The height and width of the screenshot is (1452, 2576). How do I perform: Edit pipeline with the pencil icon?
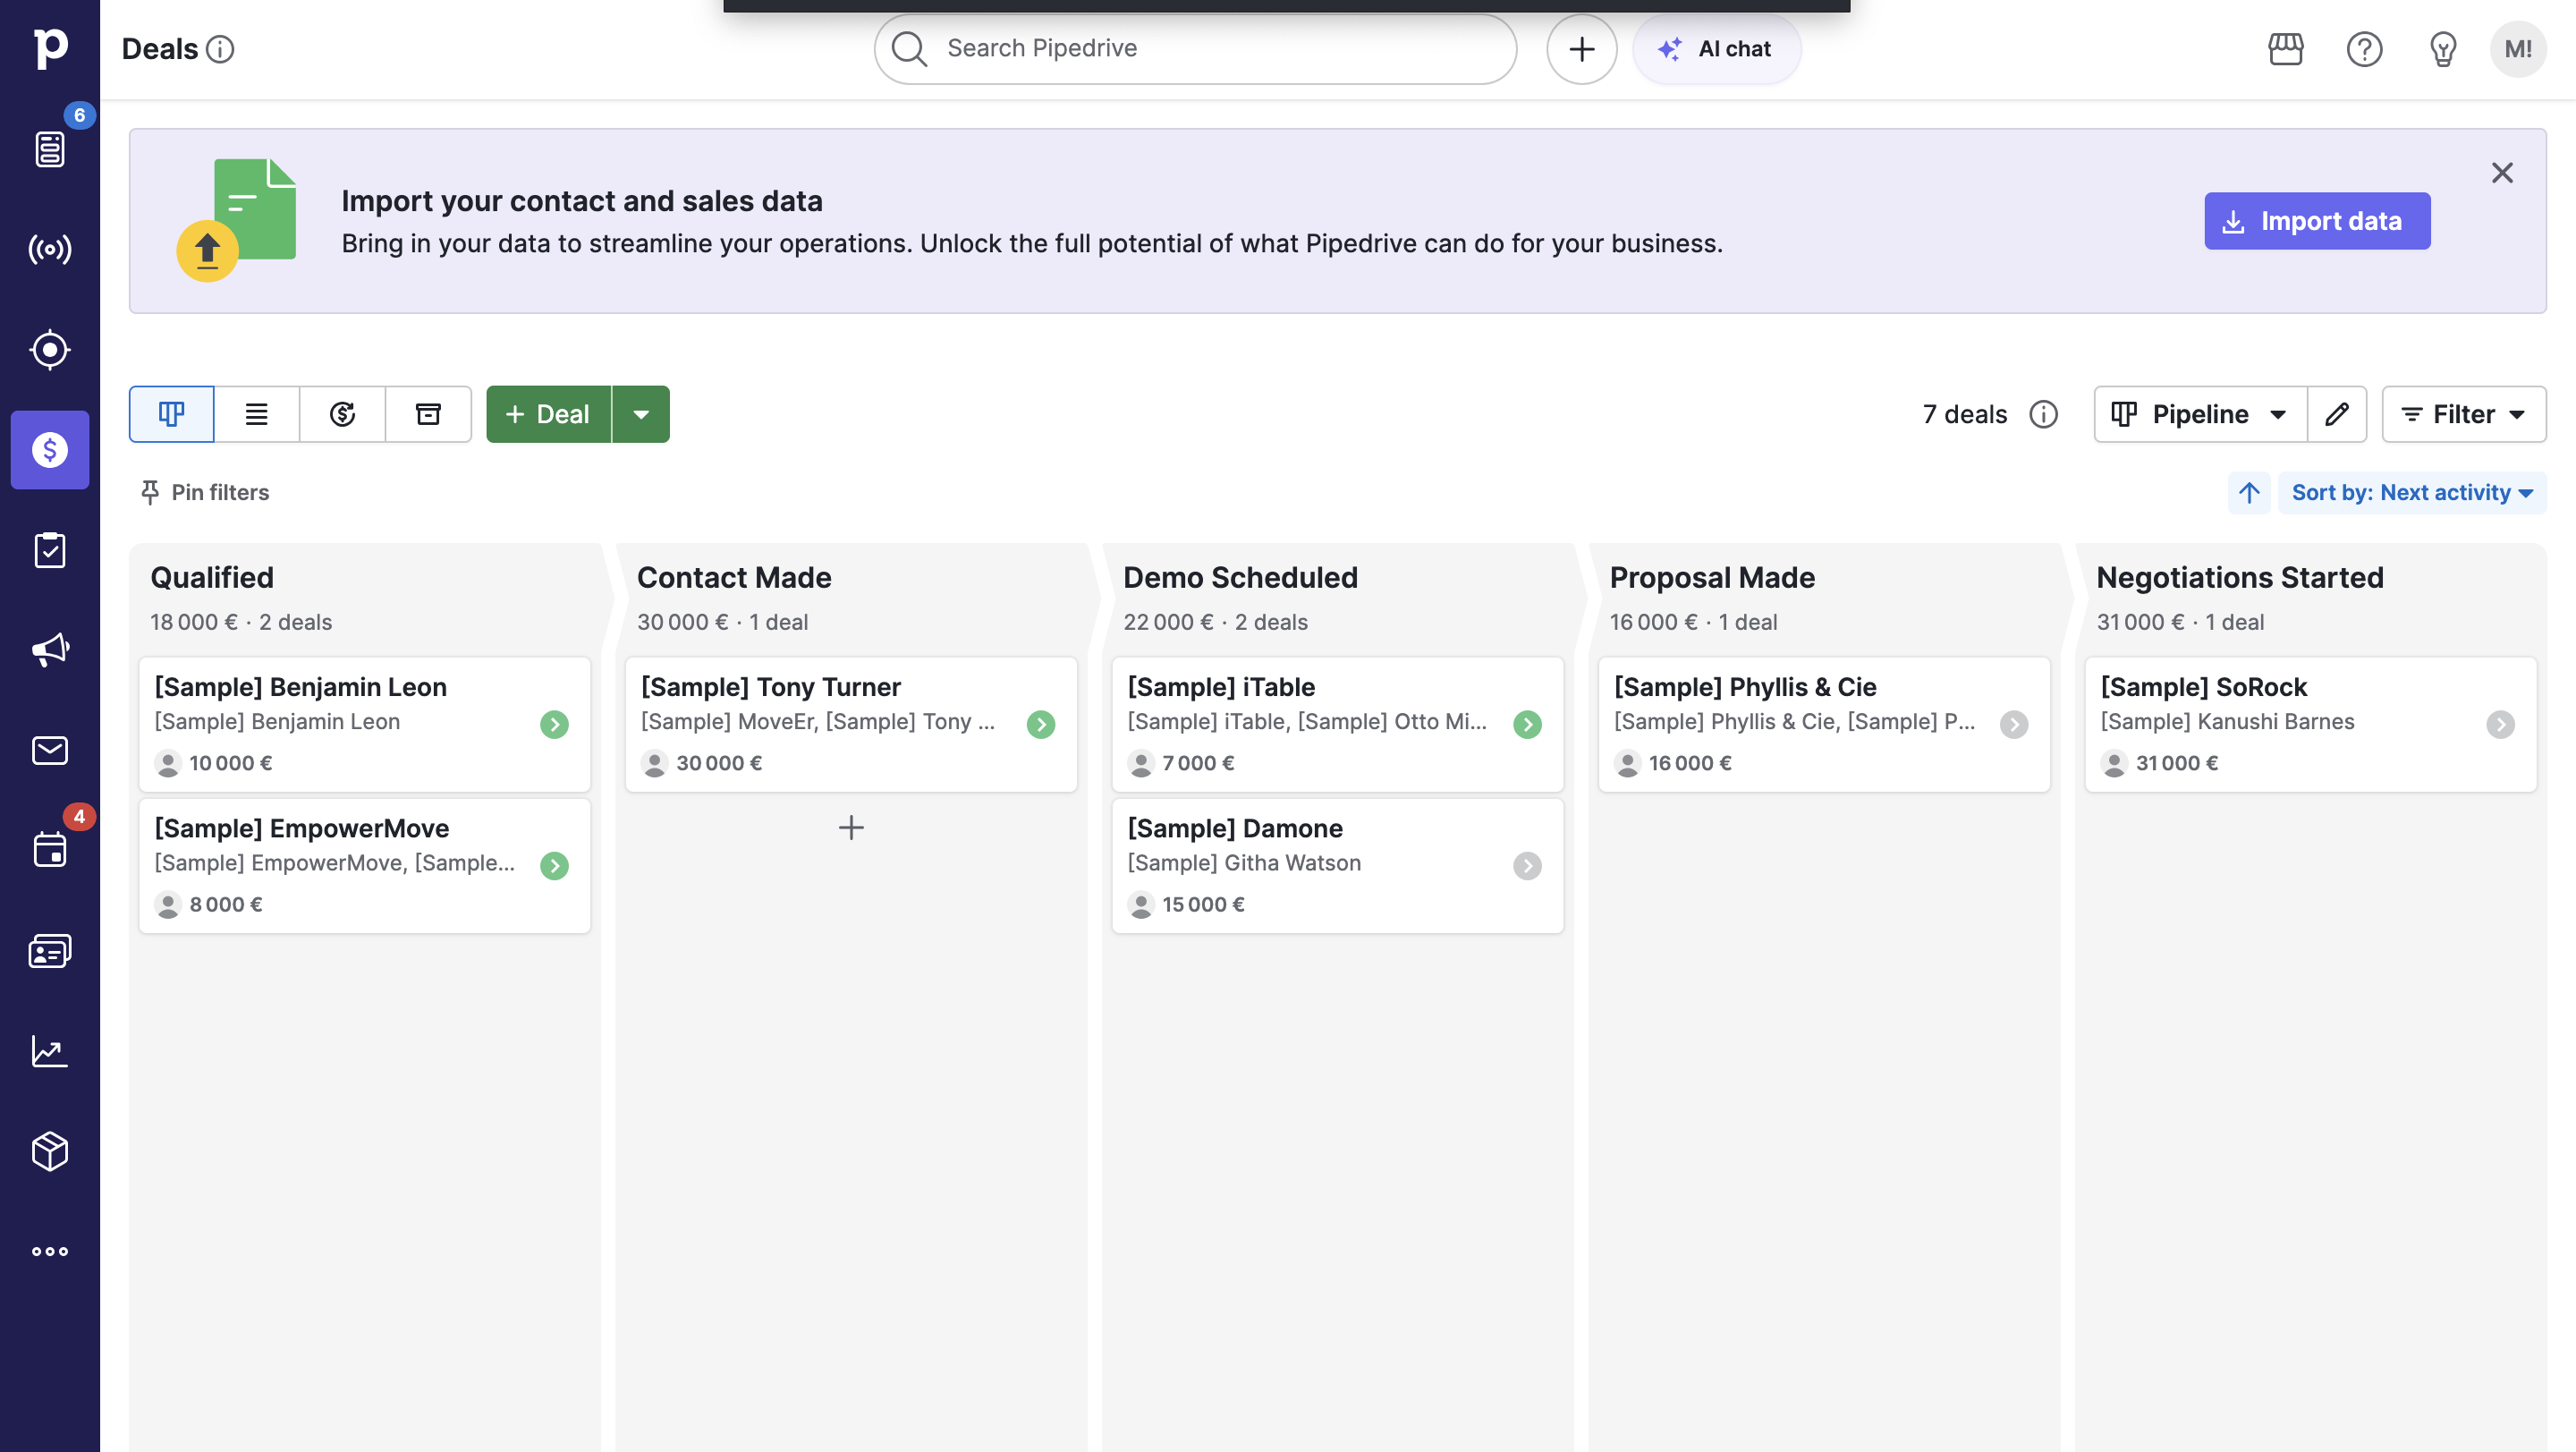coord(2337,414)
